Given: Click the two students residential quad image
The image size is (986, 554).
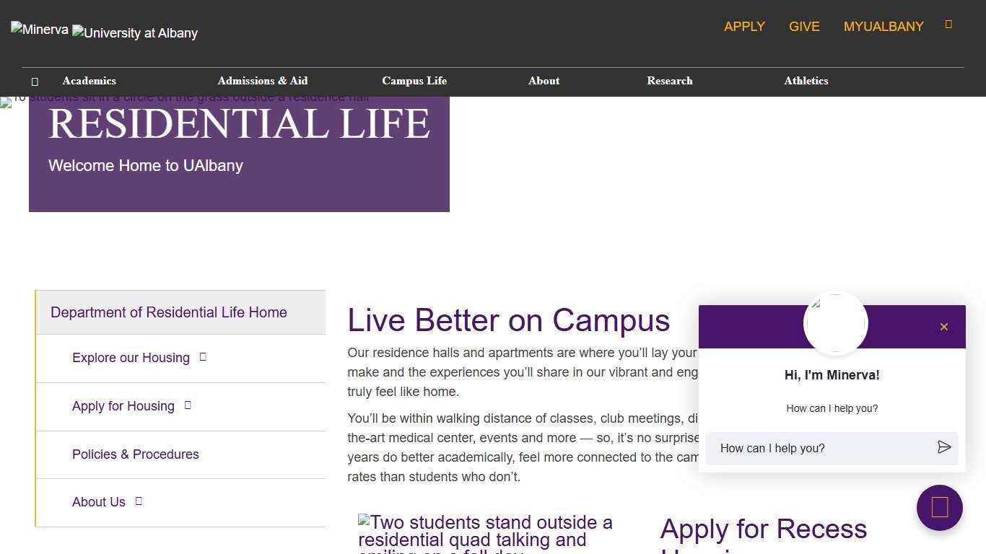Looking at the screenshot, I should [485, 532].
